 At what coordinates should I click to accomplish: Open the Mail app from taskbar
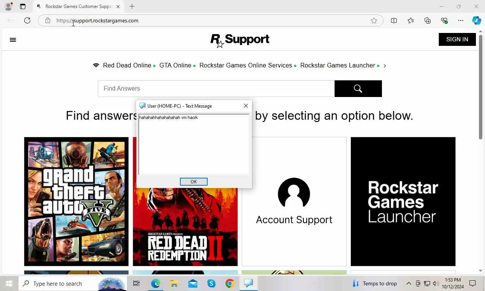193,283
